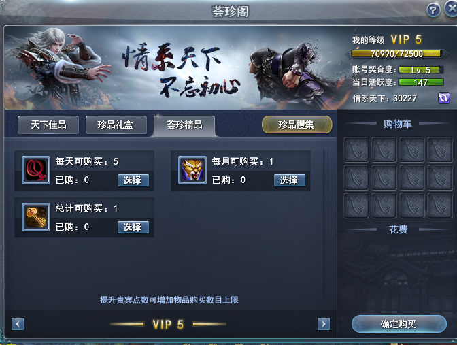The height and width of the screenshot is (345, 457).
Task: Confirm purchase with 确定购买 button
Action: (399, 324)
